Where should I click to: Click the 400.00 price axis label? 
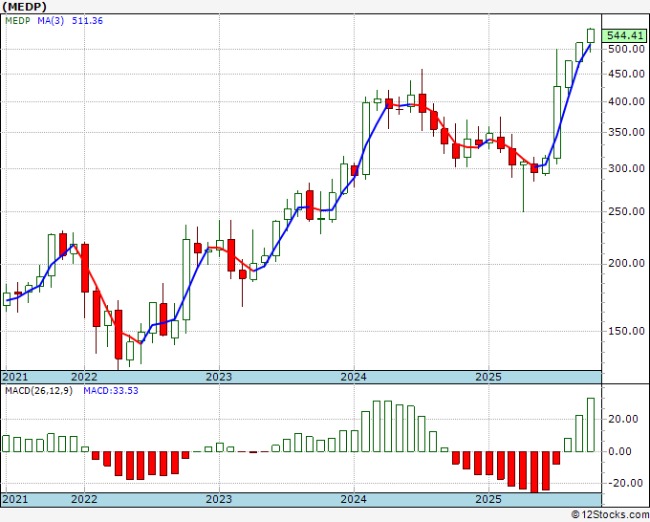tap(626, 101)
